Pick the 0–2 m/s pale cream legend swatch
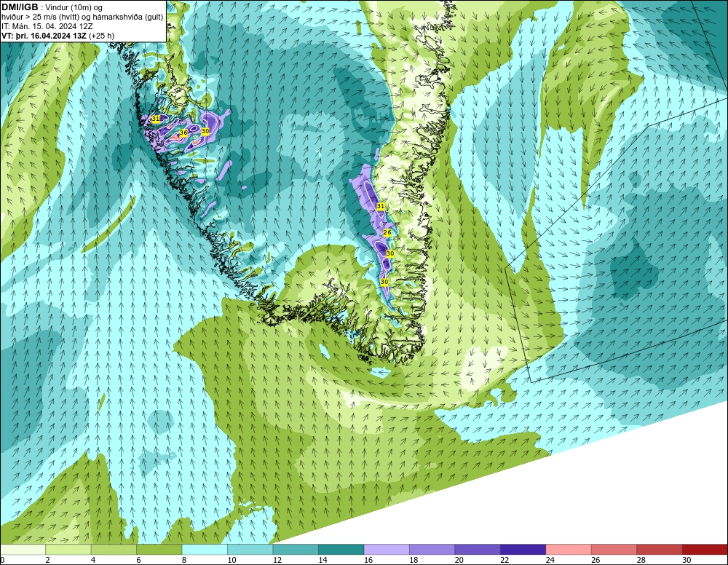 point(23,550)
